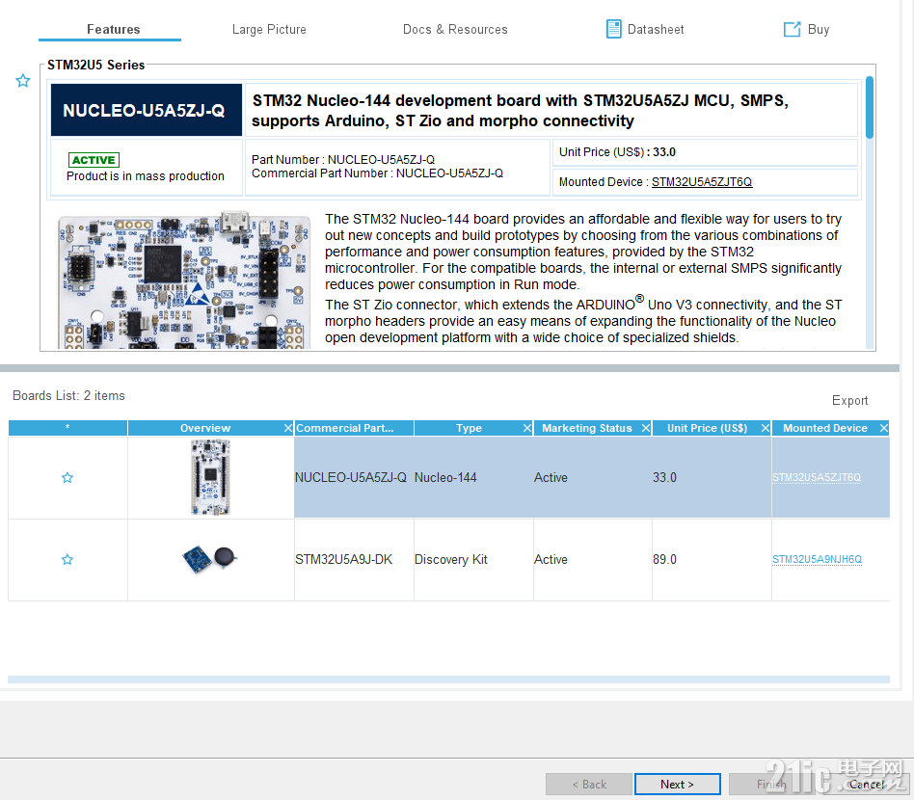This screenshot has height=800, width=914.
Task: Remove the Marketing Status column via its X icon
Action: 647,427
